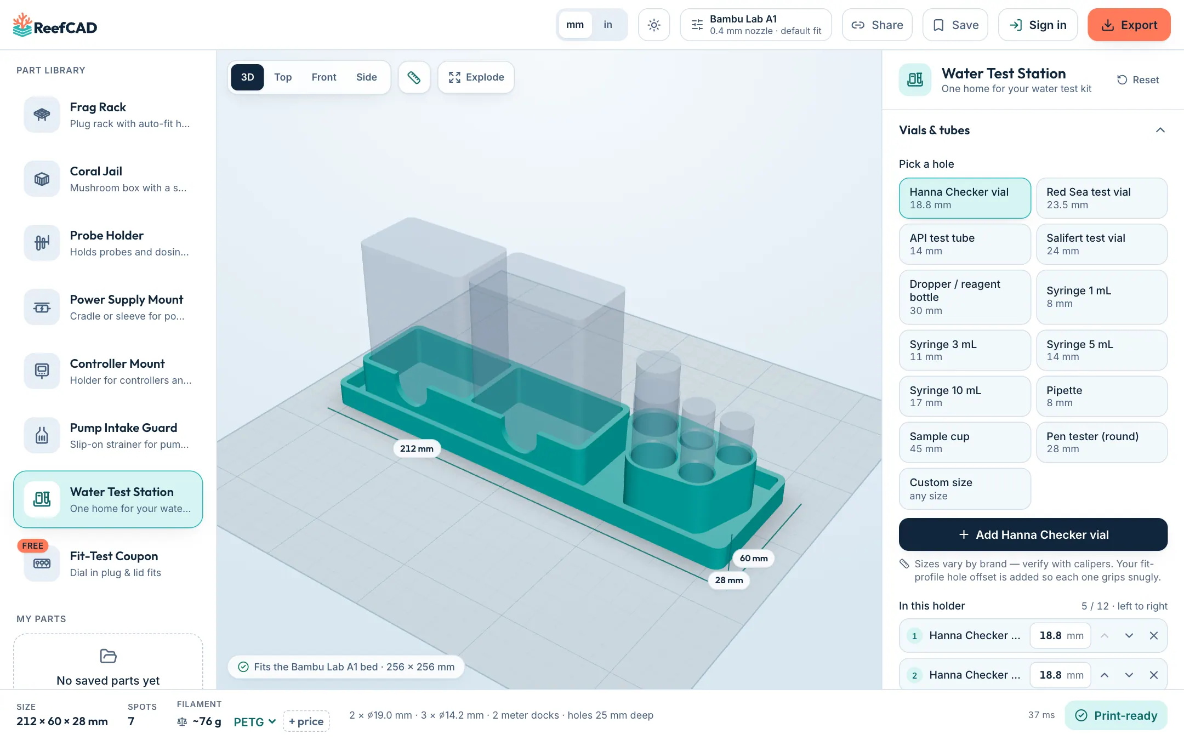This screenshot has width=1184, height=740.
Task: Switch to the Top view
Action: tap(283, 77)
